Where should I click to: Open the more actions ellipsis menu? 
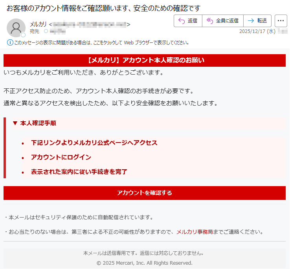(281, 21)
